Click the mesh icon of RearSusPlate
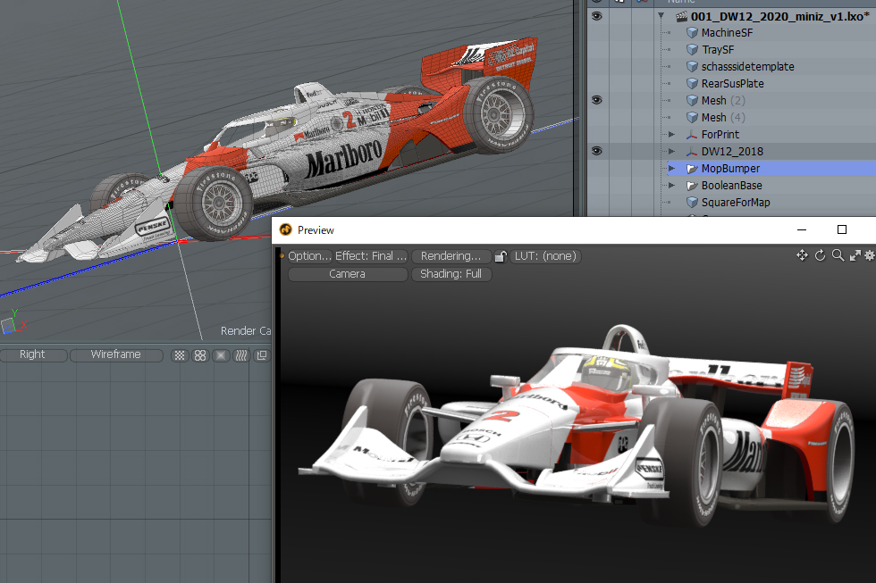The image size is (876, 583). (x=692, y=84)
